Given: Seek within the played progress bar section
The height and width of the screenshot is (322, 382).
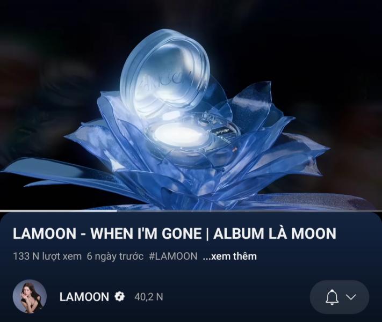Looking at the screenshot, I should coord(59,211).
